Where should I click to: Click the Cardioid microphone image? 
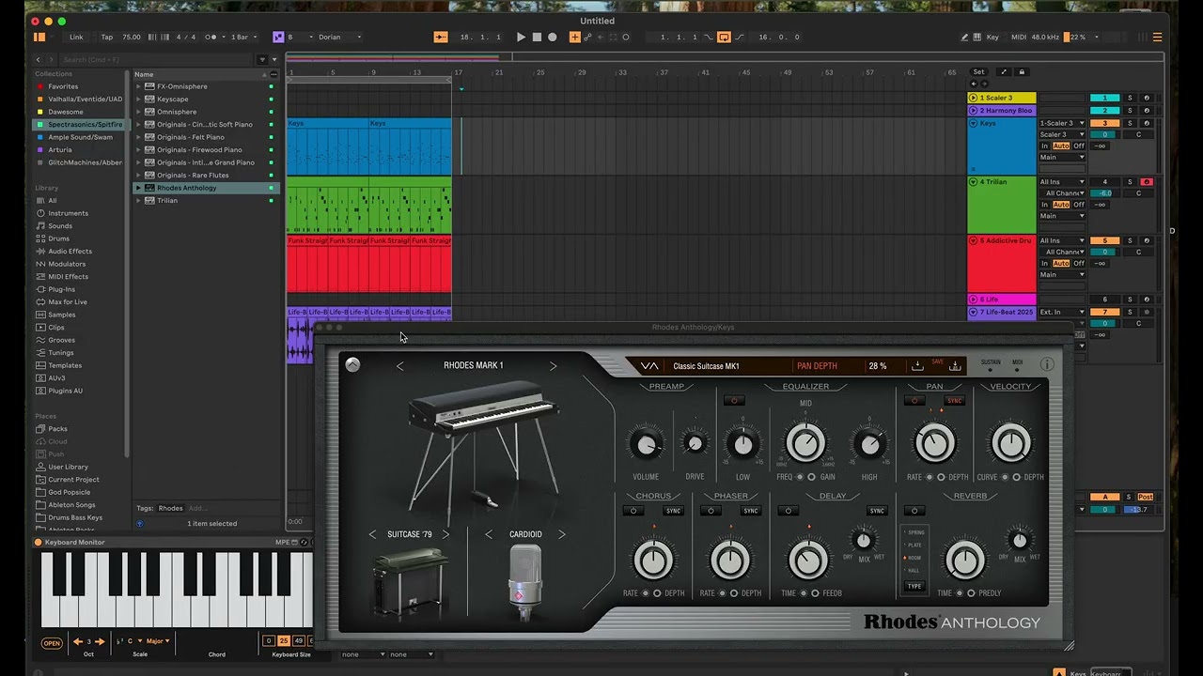524,580
